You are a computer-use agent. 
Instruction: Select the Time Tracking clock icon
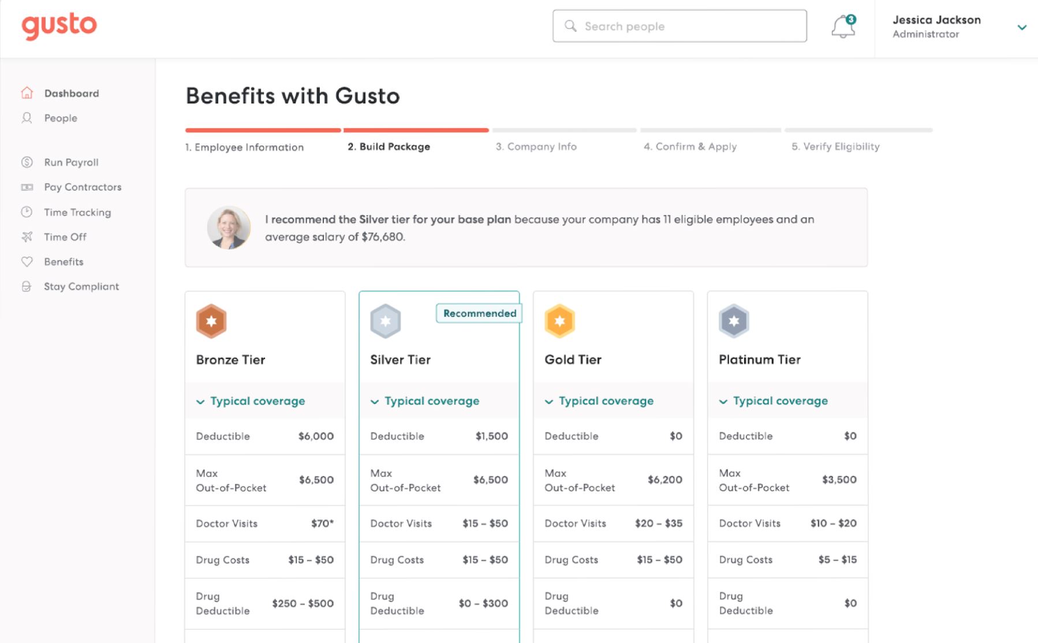point(27,212)
